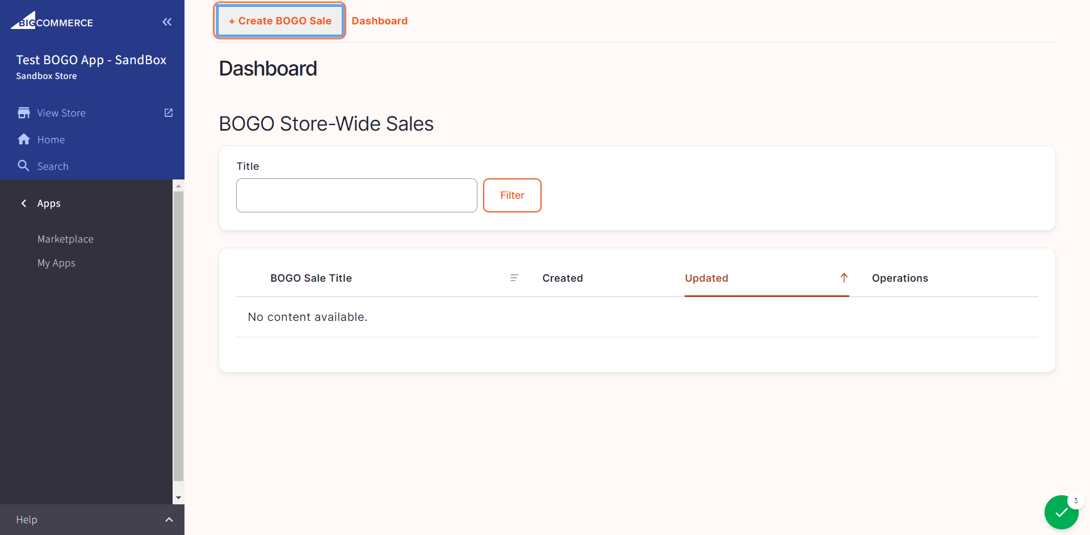Click the Search label in sidebar

pos(53,166)
